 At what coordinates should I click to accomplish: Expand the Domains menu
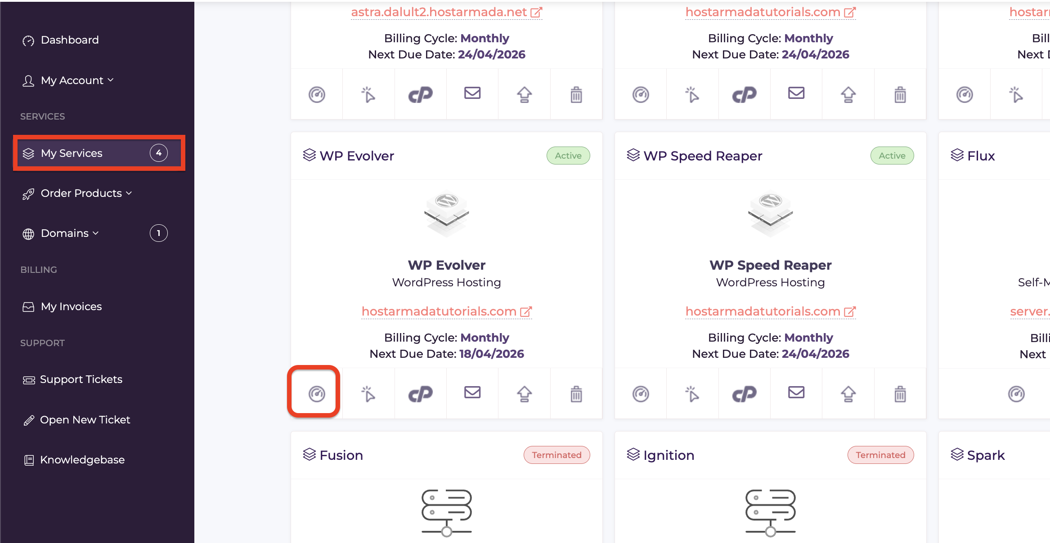click(69, 233)
